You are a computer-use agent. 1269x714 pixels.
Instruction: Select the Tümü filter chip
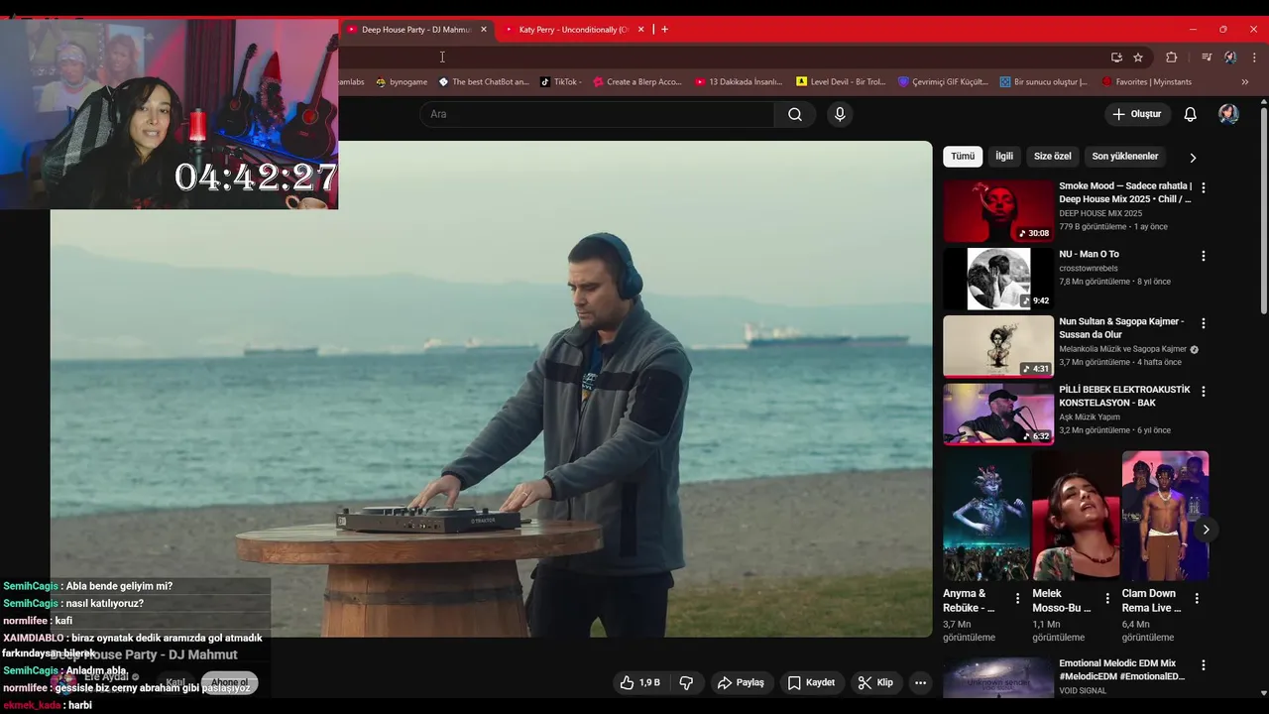click(x=963, y=157)
